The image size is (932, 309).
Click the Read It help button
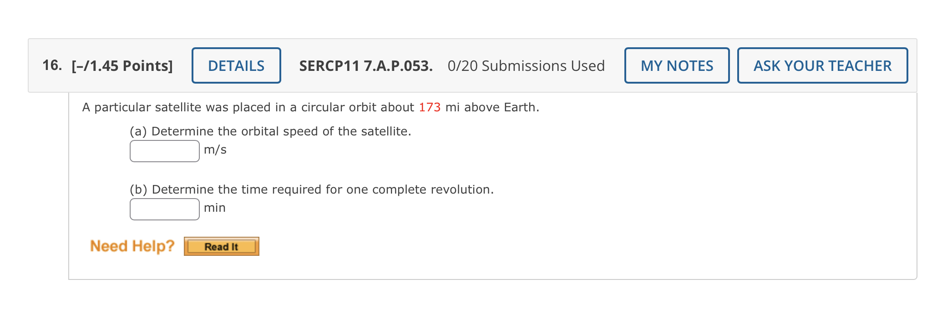[221, 246]
